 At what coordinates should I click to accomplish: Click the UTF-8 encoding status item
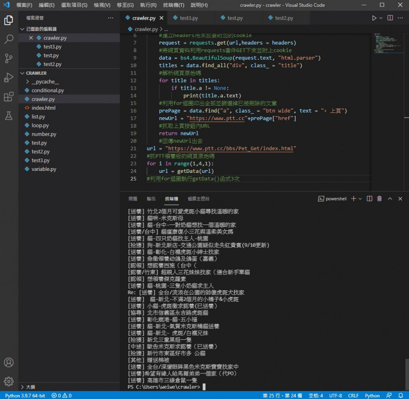(x=336, y=395)
